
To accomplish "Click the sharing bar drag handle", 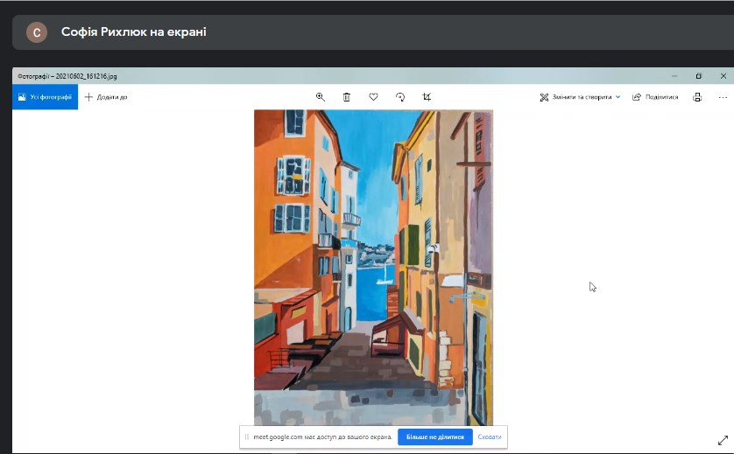I will pyautogui.click(x=247, y=437).
